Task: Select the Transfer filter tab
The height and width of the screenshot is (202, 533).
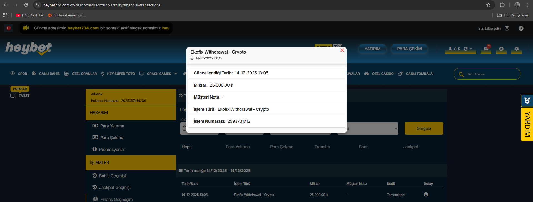Action: pos(322,147)
